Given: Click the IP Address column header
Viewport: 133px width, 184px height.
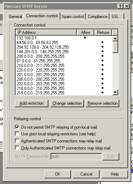Looking at the screenshot, I should click(x=46, y=32).
